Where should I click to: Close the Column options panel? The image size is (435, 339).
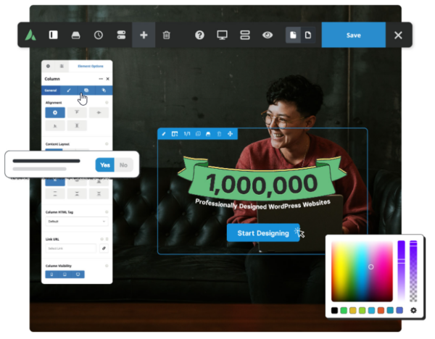[x=107, y=79]
